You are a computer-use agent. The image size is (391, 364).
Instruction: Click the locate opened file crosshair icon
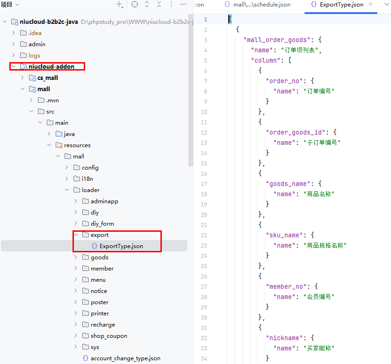click(135, 5)
